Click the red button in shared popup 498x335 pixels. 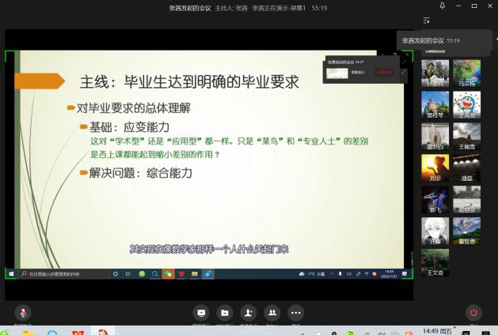pos(385,72)
